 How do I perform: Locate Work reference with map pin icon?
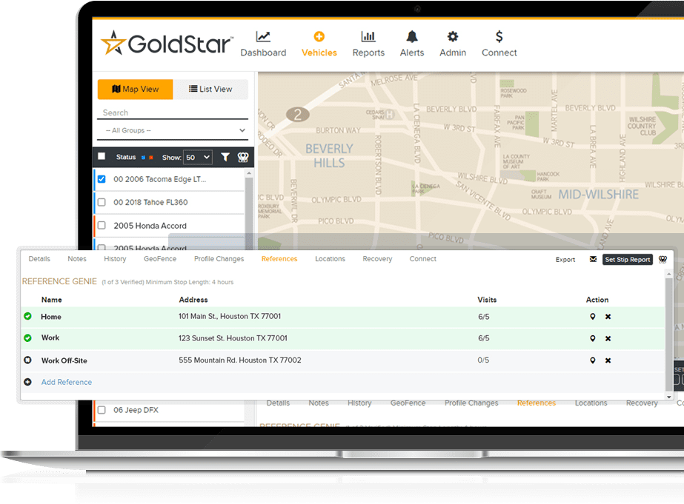pyautogui.click(x=592, y=338)
